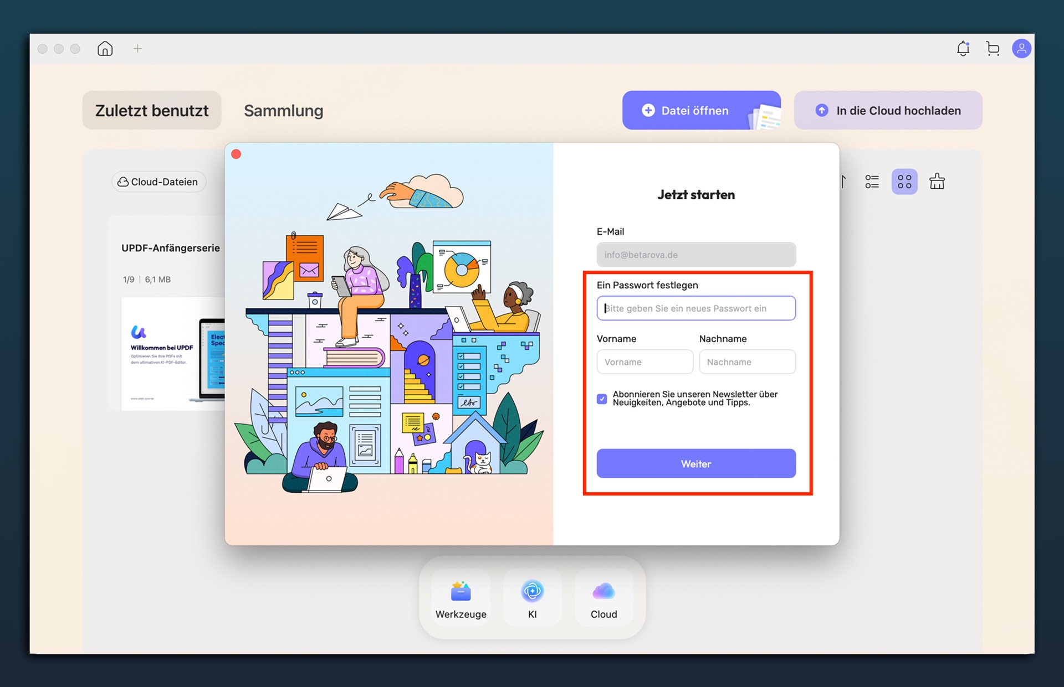
Task: Click into the Vorname field
Action: (644, 361)
